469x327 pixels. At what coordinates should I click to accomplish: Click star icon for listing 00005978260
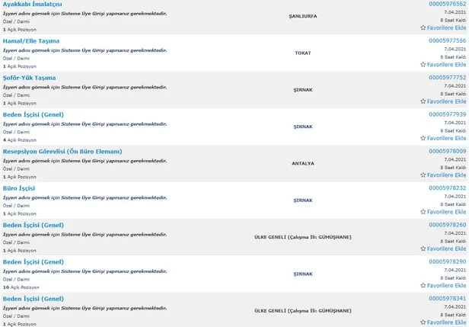click(x=423, y=248)
